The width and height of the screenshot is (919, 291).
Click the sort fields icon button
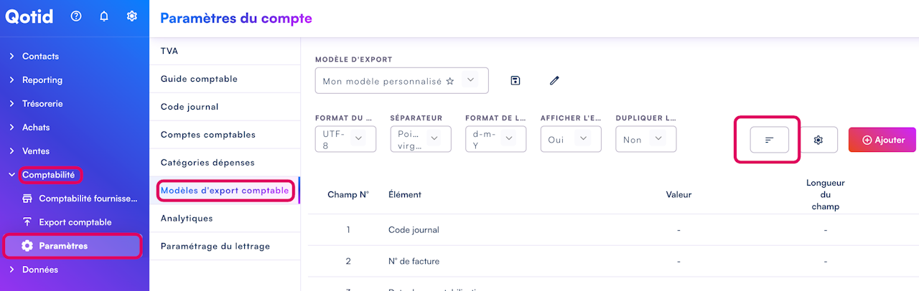(769, 140)
